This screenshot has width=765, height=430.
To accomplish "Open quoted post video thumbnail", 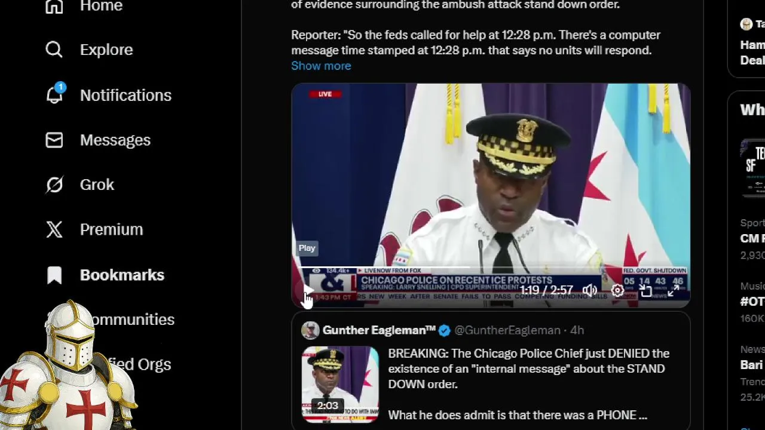I will [340, 385].
